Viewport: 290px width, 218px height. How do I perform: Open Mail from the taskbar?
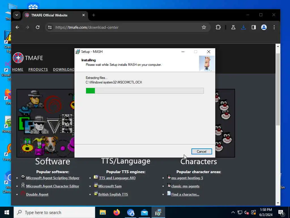(144, 212)
